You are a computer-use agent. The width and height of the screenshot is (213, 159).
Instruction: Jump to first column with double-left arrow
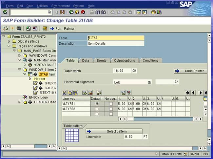pyautogui.click(x=188, y=93)
